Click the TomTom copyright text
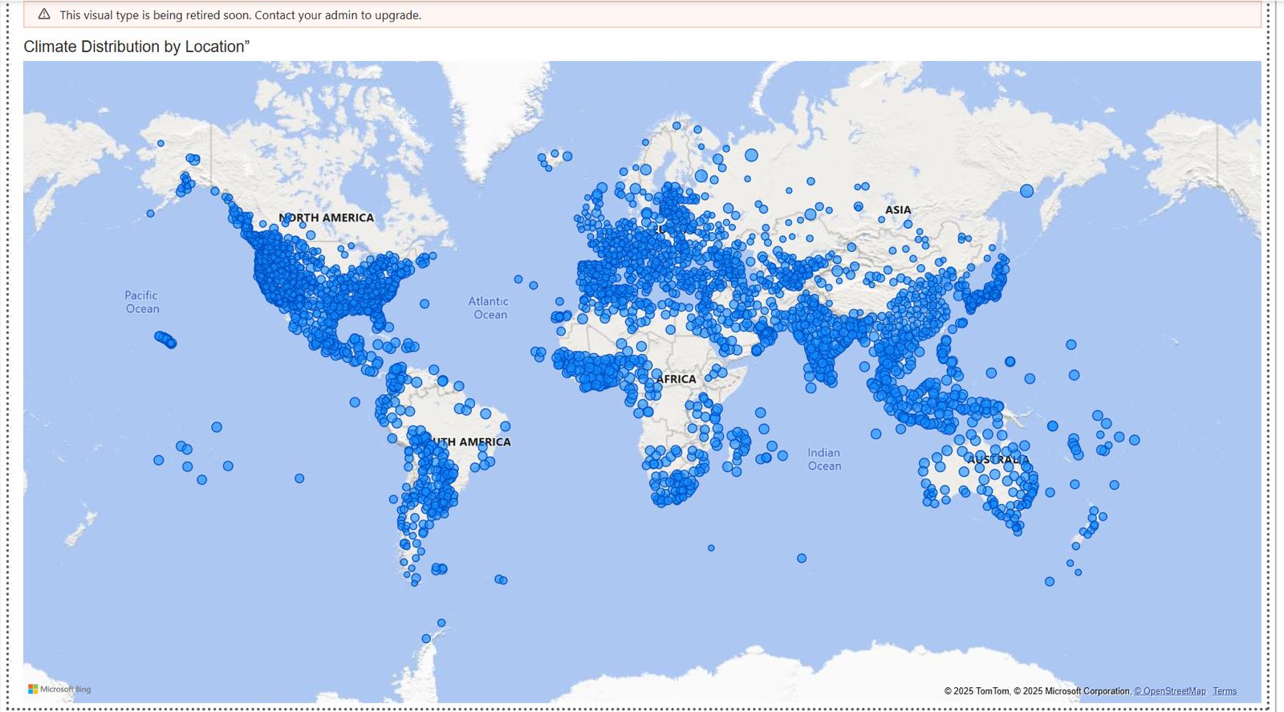 (x=976, y=691)
